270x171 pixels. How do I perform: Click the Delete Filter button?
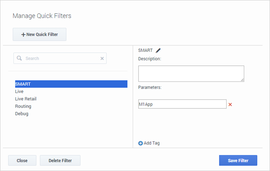(x=60, y=161)
